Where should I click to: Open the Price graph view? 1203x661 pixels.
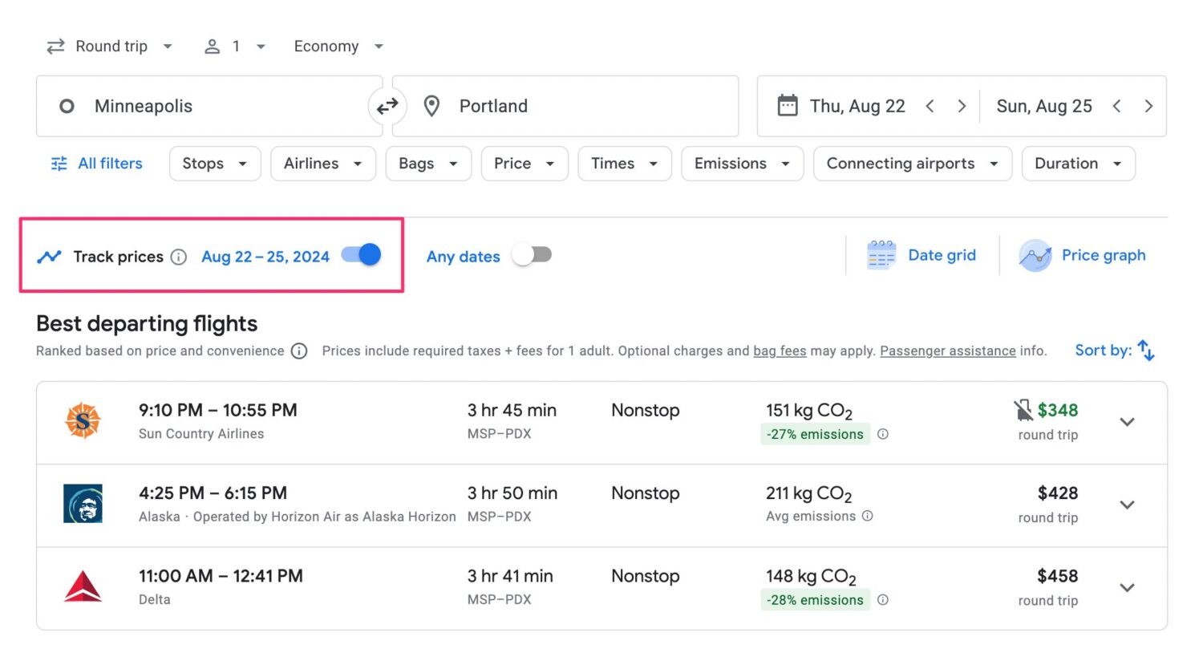1084,254
